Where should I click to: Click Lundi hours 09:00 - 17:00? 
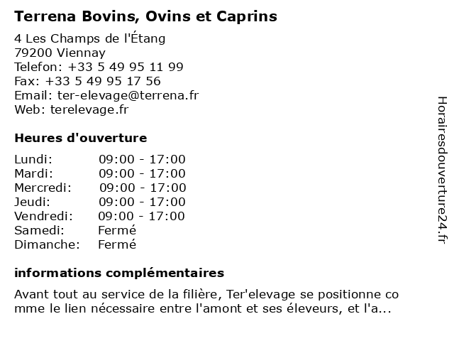(x=142, y=159)
